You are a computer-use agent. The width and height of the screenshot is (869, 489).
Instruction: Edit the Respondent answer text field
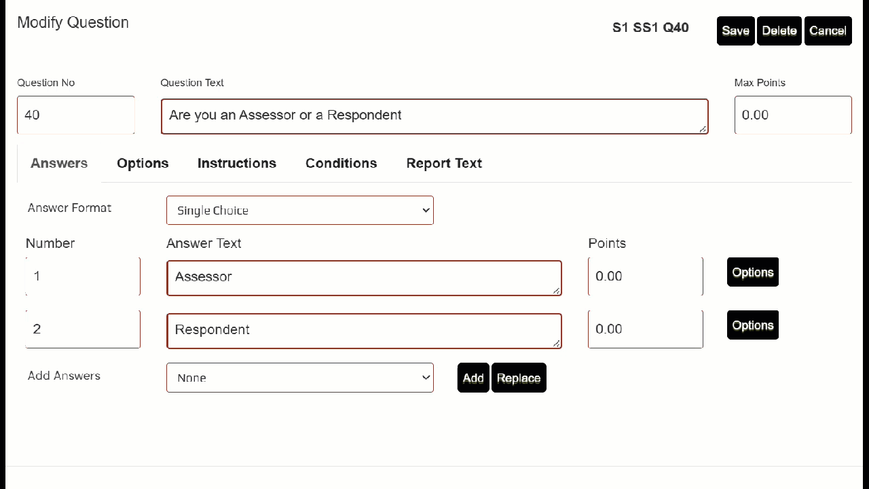(x=364, y=331)
